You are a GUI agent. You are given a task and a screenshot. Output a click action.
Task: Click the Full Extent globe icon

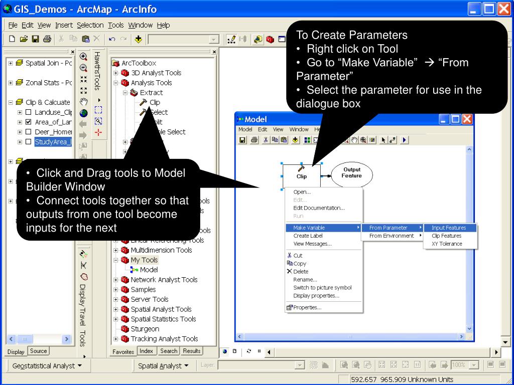pyautogui.click(x=84, y=113)
